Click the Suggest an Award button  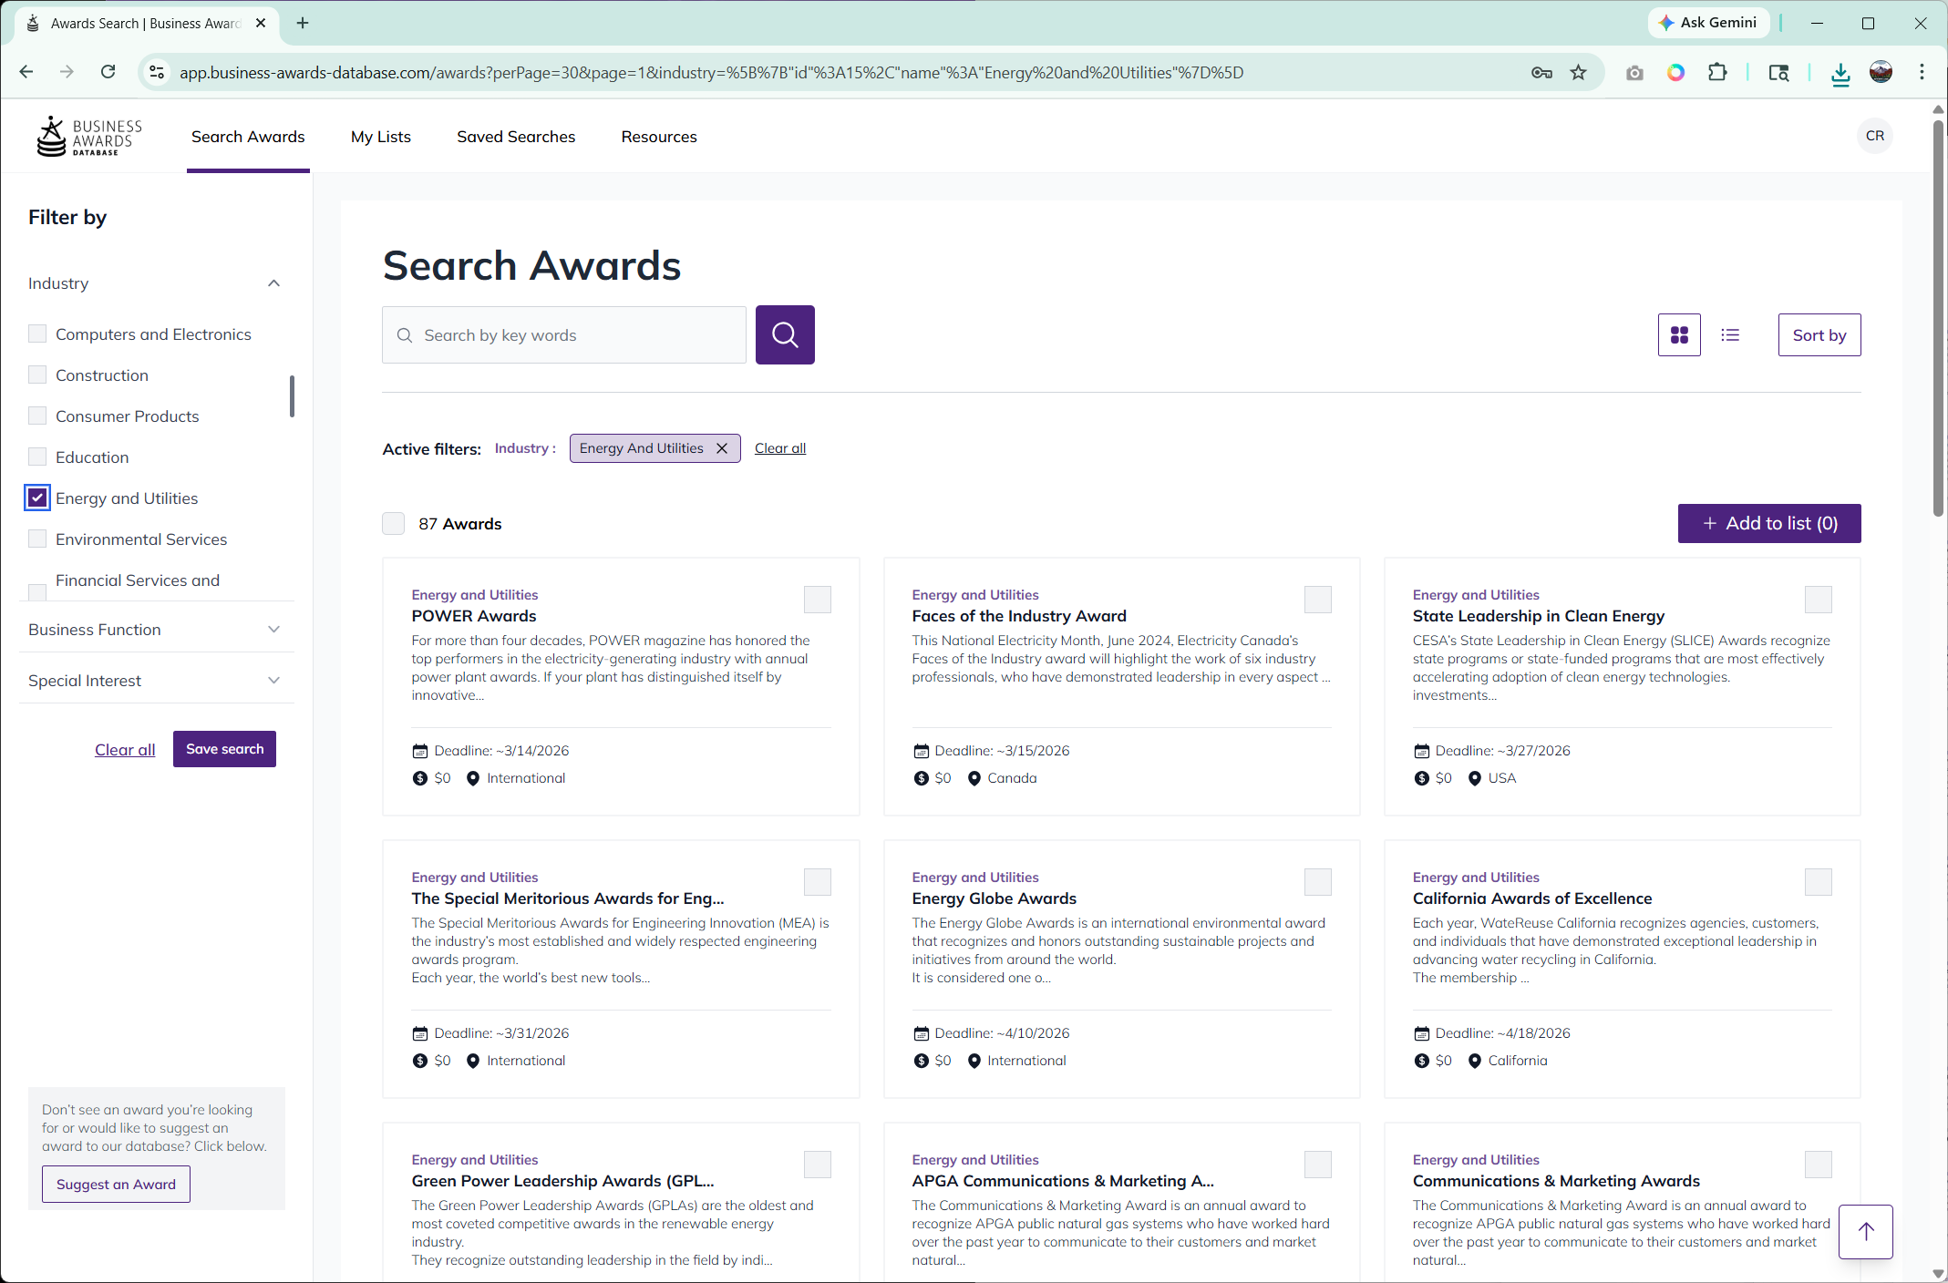(x=116, y=1183)
